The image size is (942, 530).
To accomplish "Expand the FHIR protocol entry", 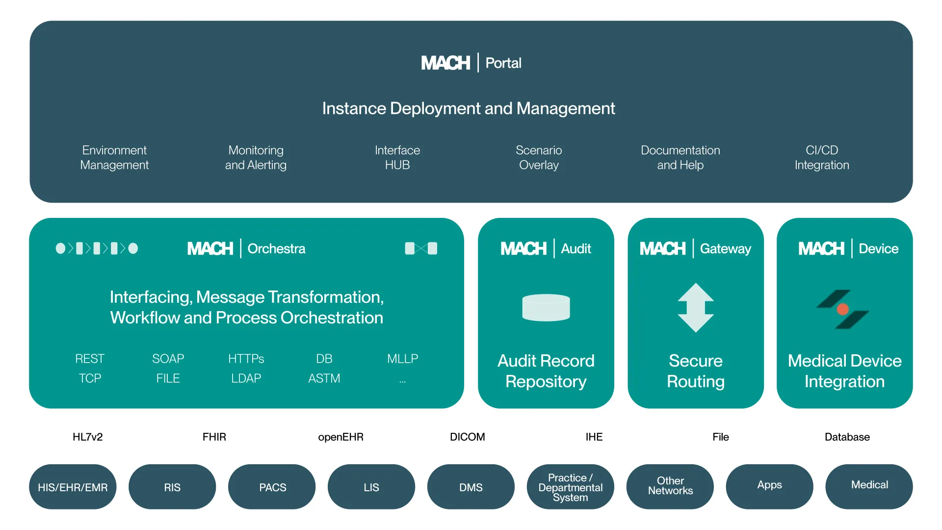I will (x=214, y=437).
